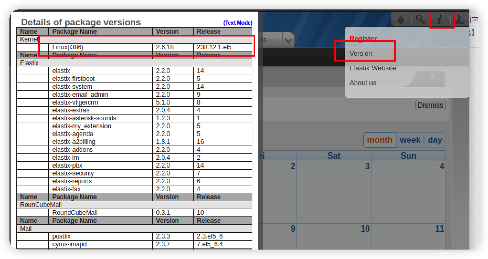Click the elastix-addons package name

click(x=72, y=150)
